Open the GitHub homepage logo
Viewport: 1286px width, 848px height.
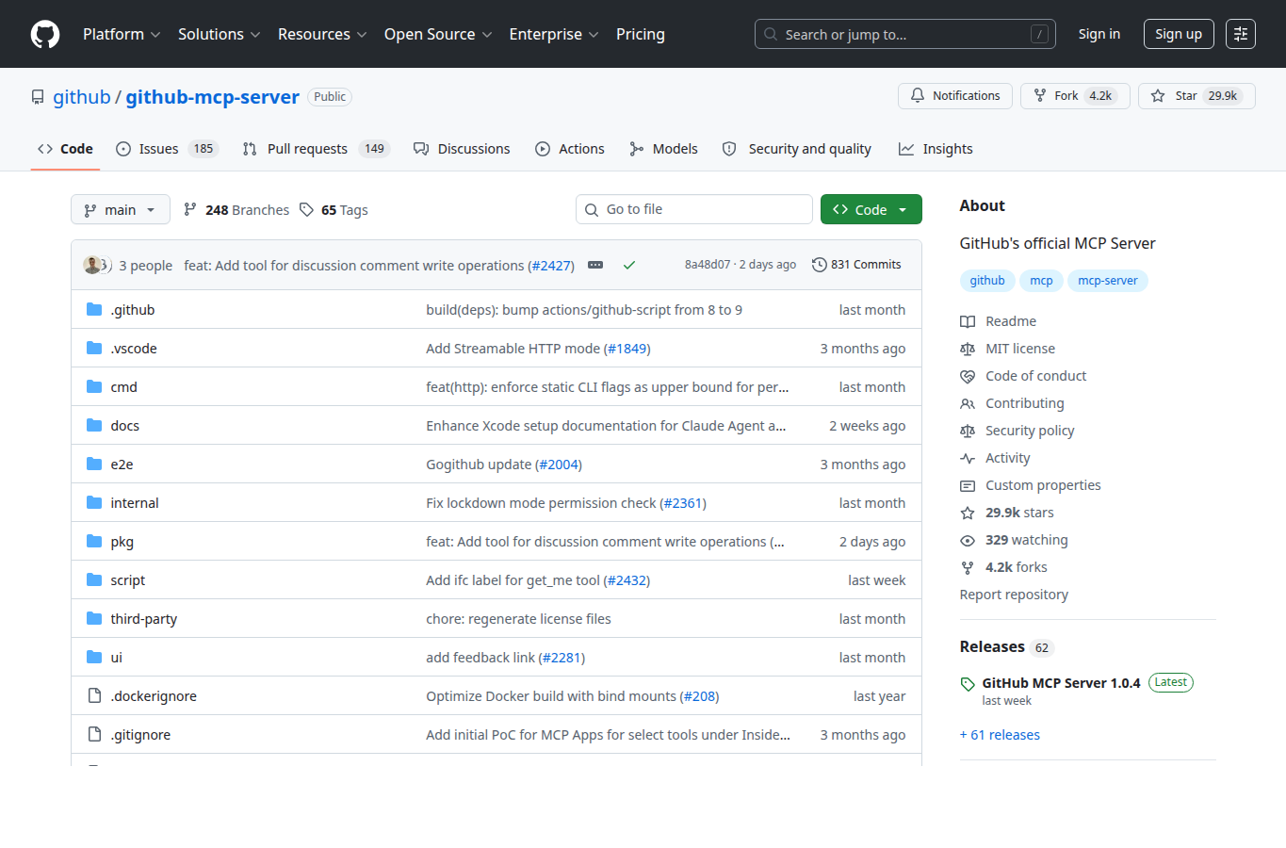click(x=45, y=34)
